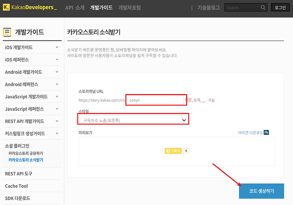Open the 스타일 dropdown 구독자수 노출(오른쪽)

tap(133, 120)
